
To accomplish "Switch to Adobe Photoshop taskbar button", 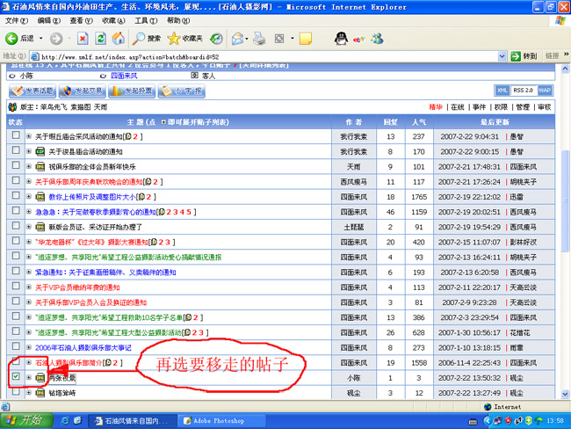I will click(x=221, y=420).
